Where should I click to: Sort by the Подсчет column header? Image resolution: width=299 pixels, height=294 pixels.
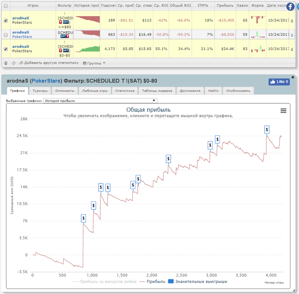coord(108,6)
